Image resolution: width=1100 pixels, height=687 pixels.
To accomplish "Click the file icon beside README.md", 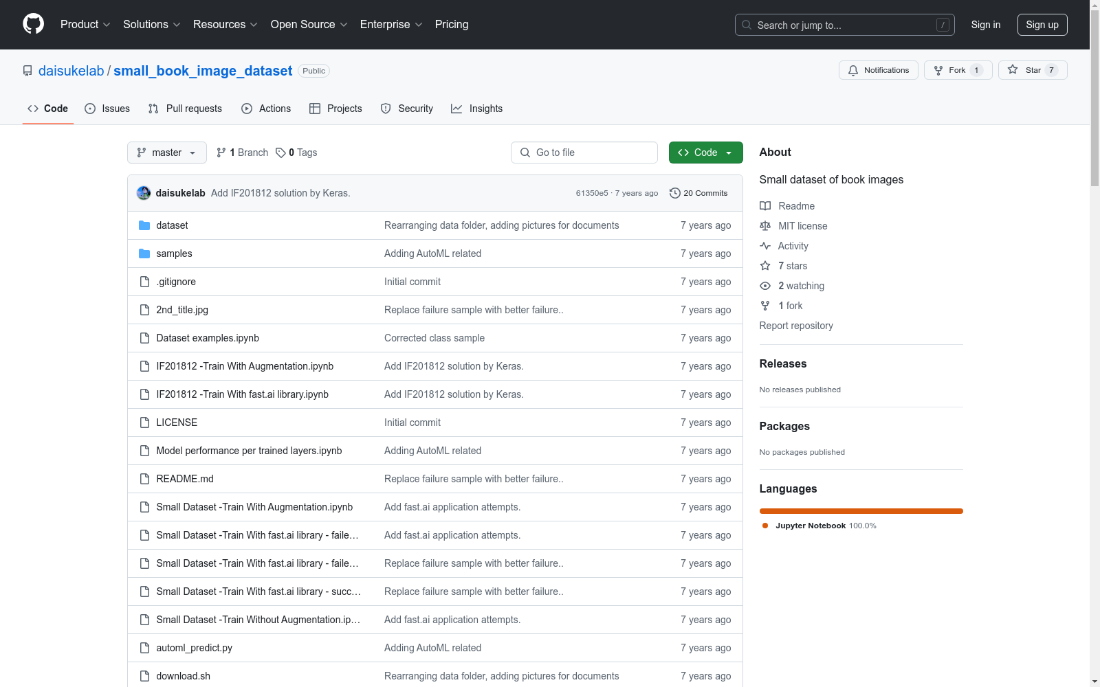I will (x=144, y=479).
